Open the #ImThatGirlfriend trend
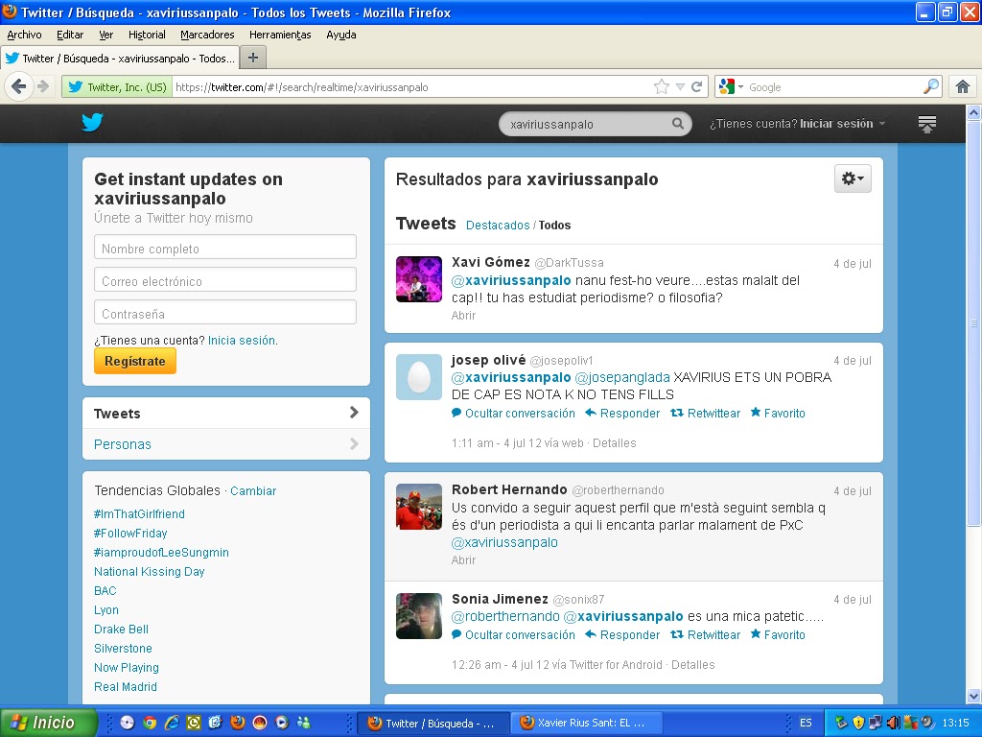 point(139,514)
